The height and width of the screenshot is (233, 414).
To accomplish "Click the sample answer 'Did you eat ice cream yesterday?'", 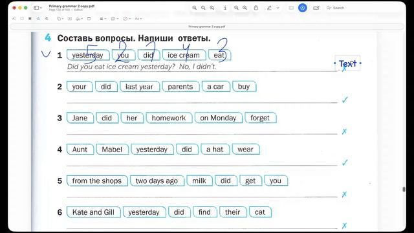I will 121,67.
